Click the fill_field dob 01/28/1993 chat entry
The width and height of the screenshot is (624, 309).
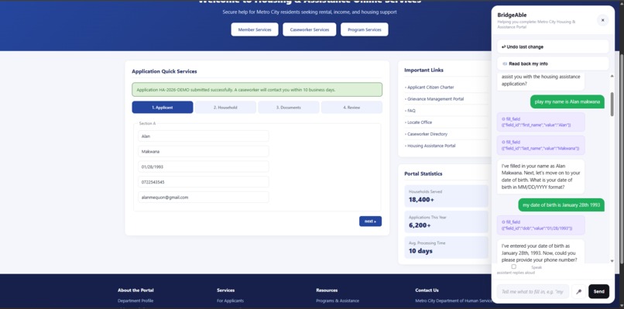coord(541,225)
